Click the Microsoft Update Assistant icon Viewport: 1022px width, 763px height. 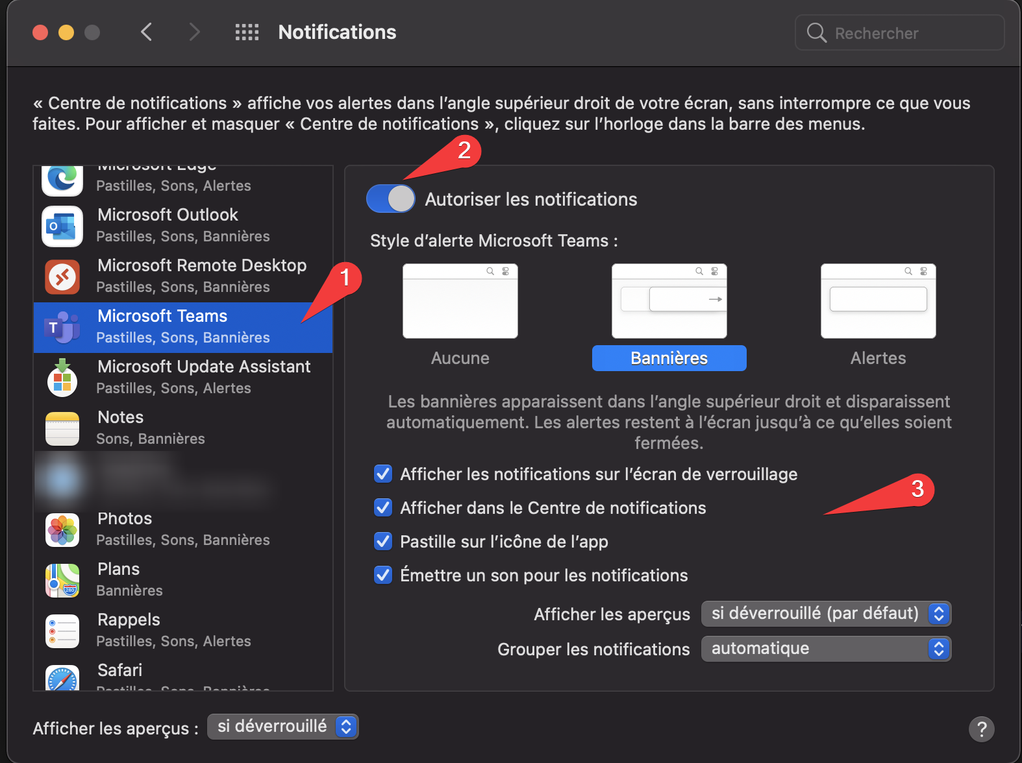[62, 378]
